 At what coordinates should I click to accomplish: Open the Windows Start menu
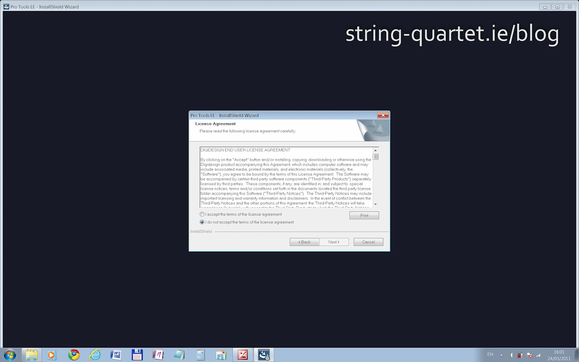tap(10, 355)
